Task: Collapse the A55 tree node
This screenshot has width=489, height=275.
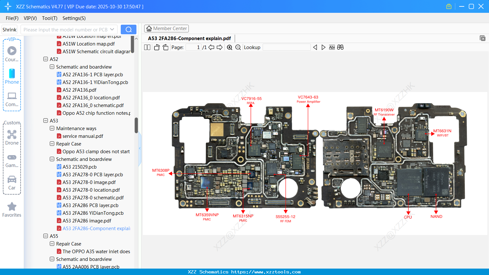Action: 46,236
